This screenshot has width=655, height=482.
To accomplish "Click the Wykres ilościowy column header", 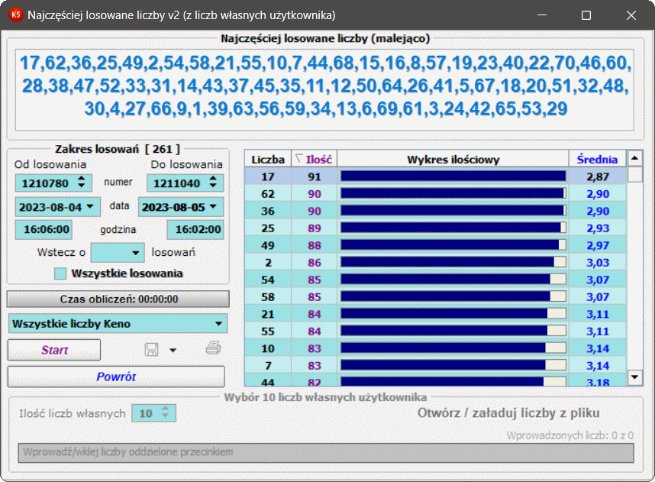I will point(453,160).
